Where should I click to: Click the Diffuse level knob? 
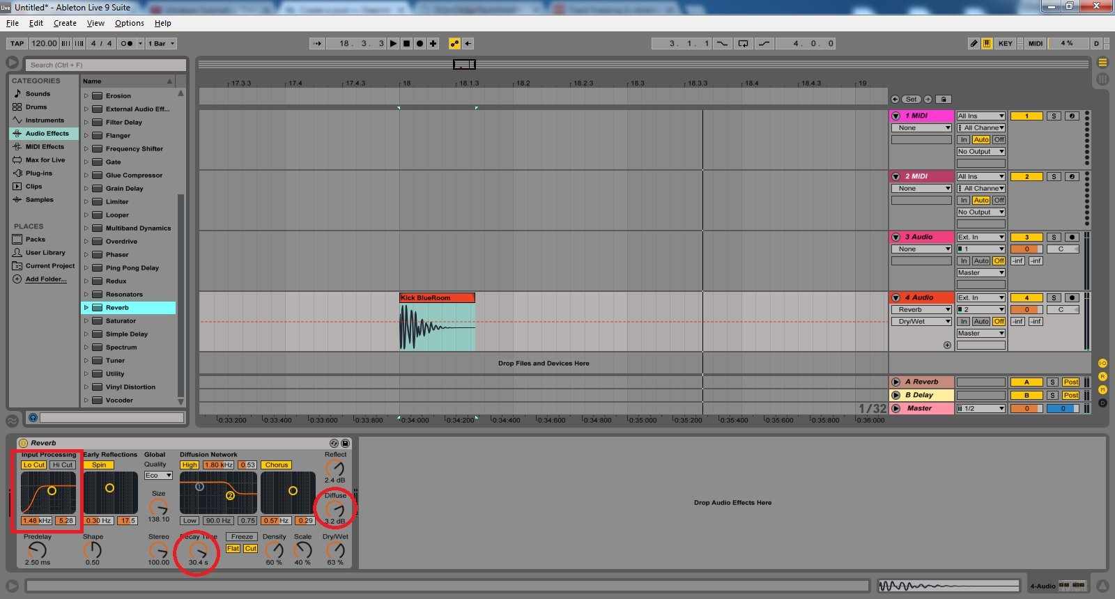[x=335, y=508]
